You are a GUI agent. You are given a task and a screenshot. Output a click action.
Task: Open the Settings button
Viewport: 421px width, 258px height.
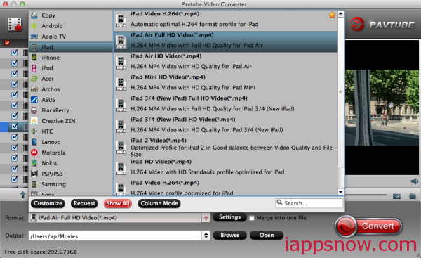[230, 217]
